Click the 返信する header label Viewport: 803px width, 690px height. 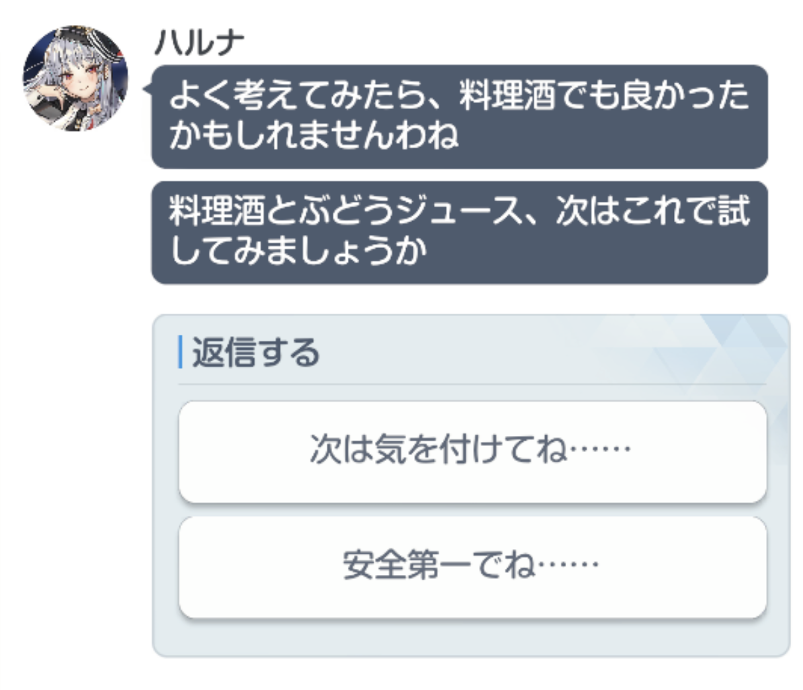256,352
